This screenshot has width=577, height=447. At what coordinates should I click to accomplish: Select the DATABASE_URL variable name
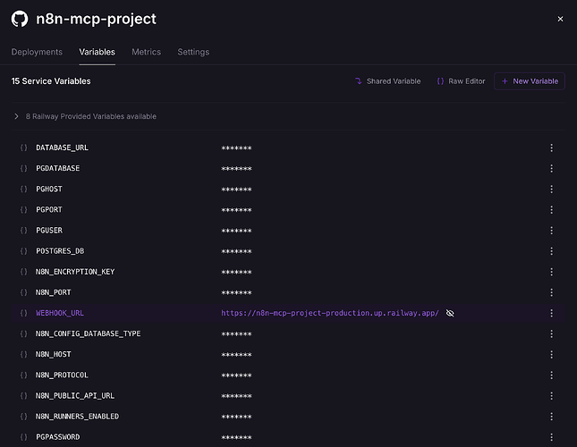pos(62,148)
